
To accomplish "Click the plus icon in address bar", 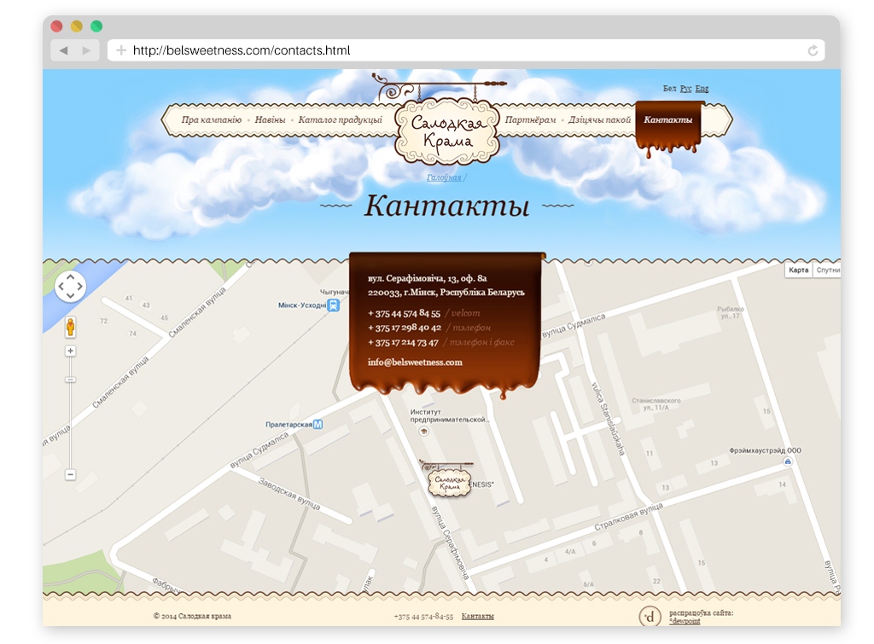I will coord(121,50).
